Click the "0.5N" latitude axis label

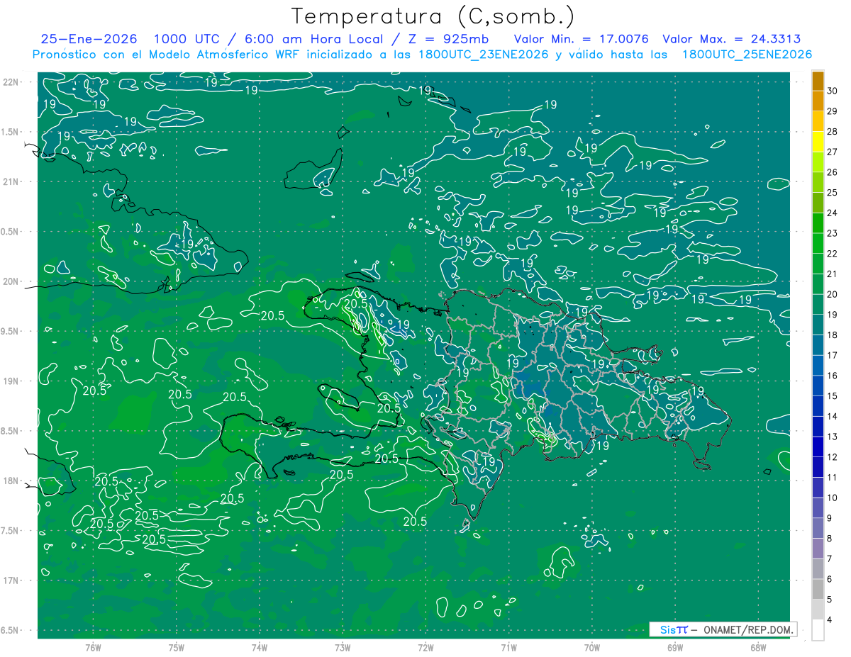[10, 232]
